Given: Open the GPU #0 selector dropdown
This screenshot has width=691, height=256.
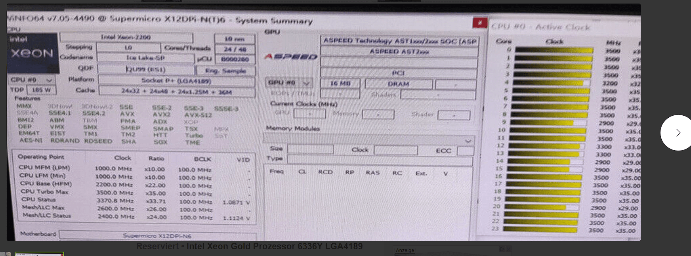Looking at the screenshot, I should [x=289, y=83].
